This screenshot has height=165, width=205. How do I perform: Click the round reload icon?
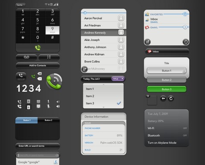point(171,98)
